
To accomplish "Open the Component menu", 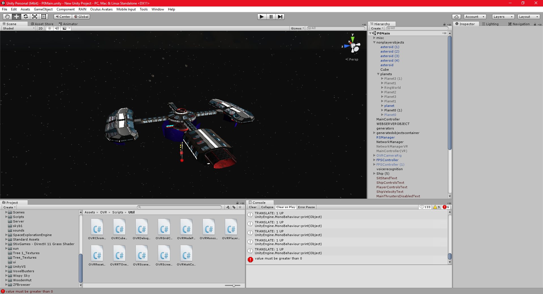I will [66, 9].
